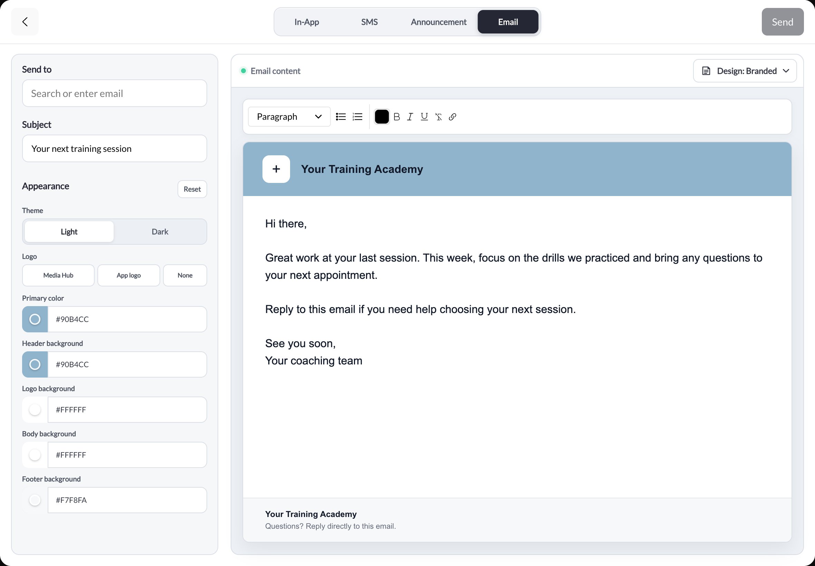This screenshot has width=815, height=566.
Task: Open the Header background color swatch
Action: pos(35,364)
